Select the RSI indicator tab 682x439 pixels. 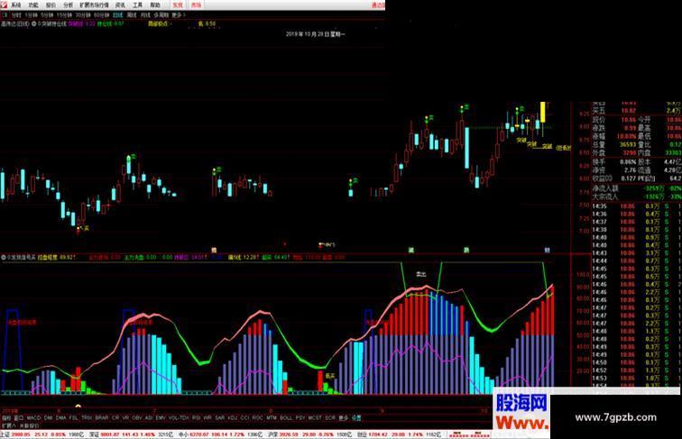pyautogui.click(x=196, y=417)
